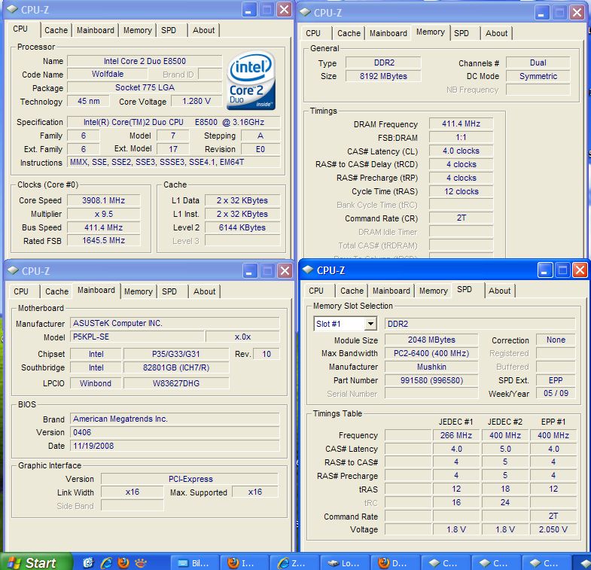
Task: Close the SPD CPU-Z window
Action: 580,270
